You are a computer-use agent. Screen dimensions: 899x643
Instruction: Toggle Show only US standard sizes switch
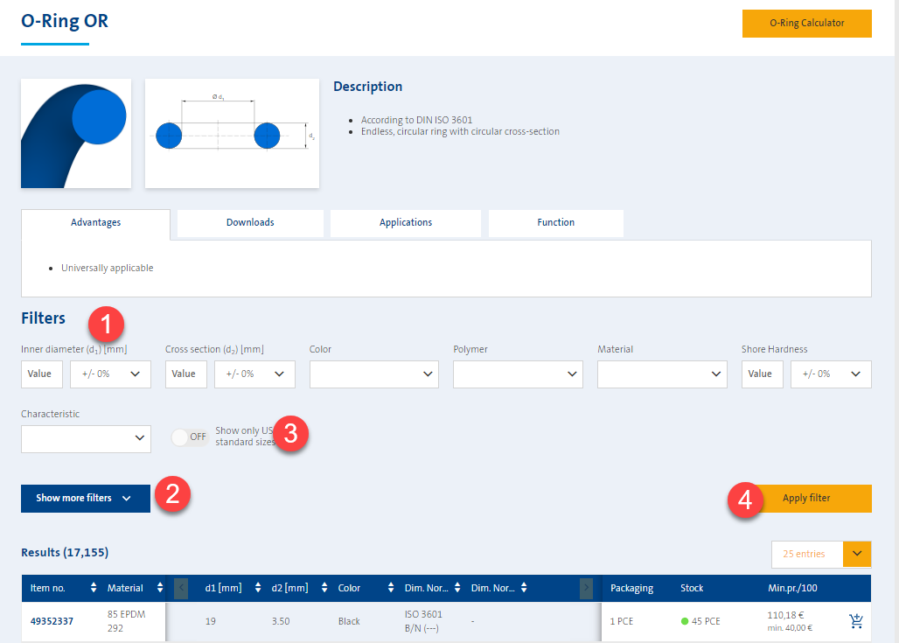(190, 437)
